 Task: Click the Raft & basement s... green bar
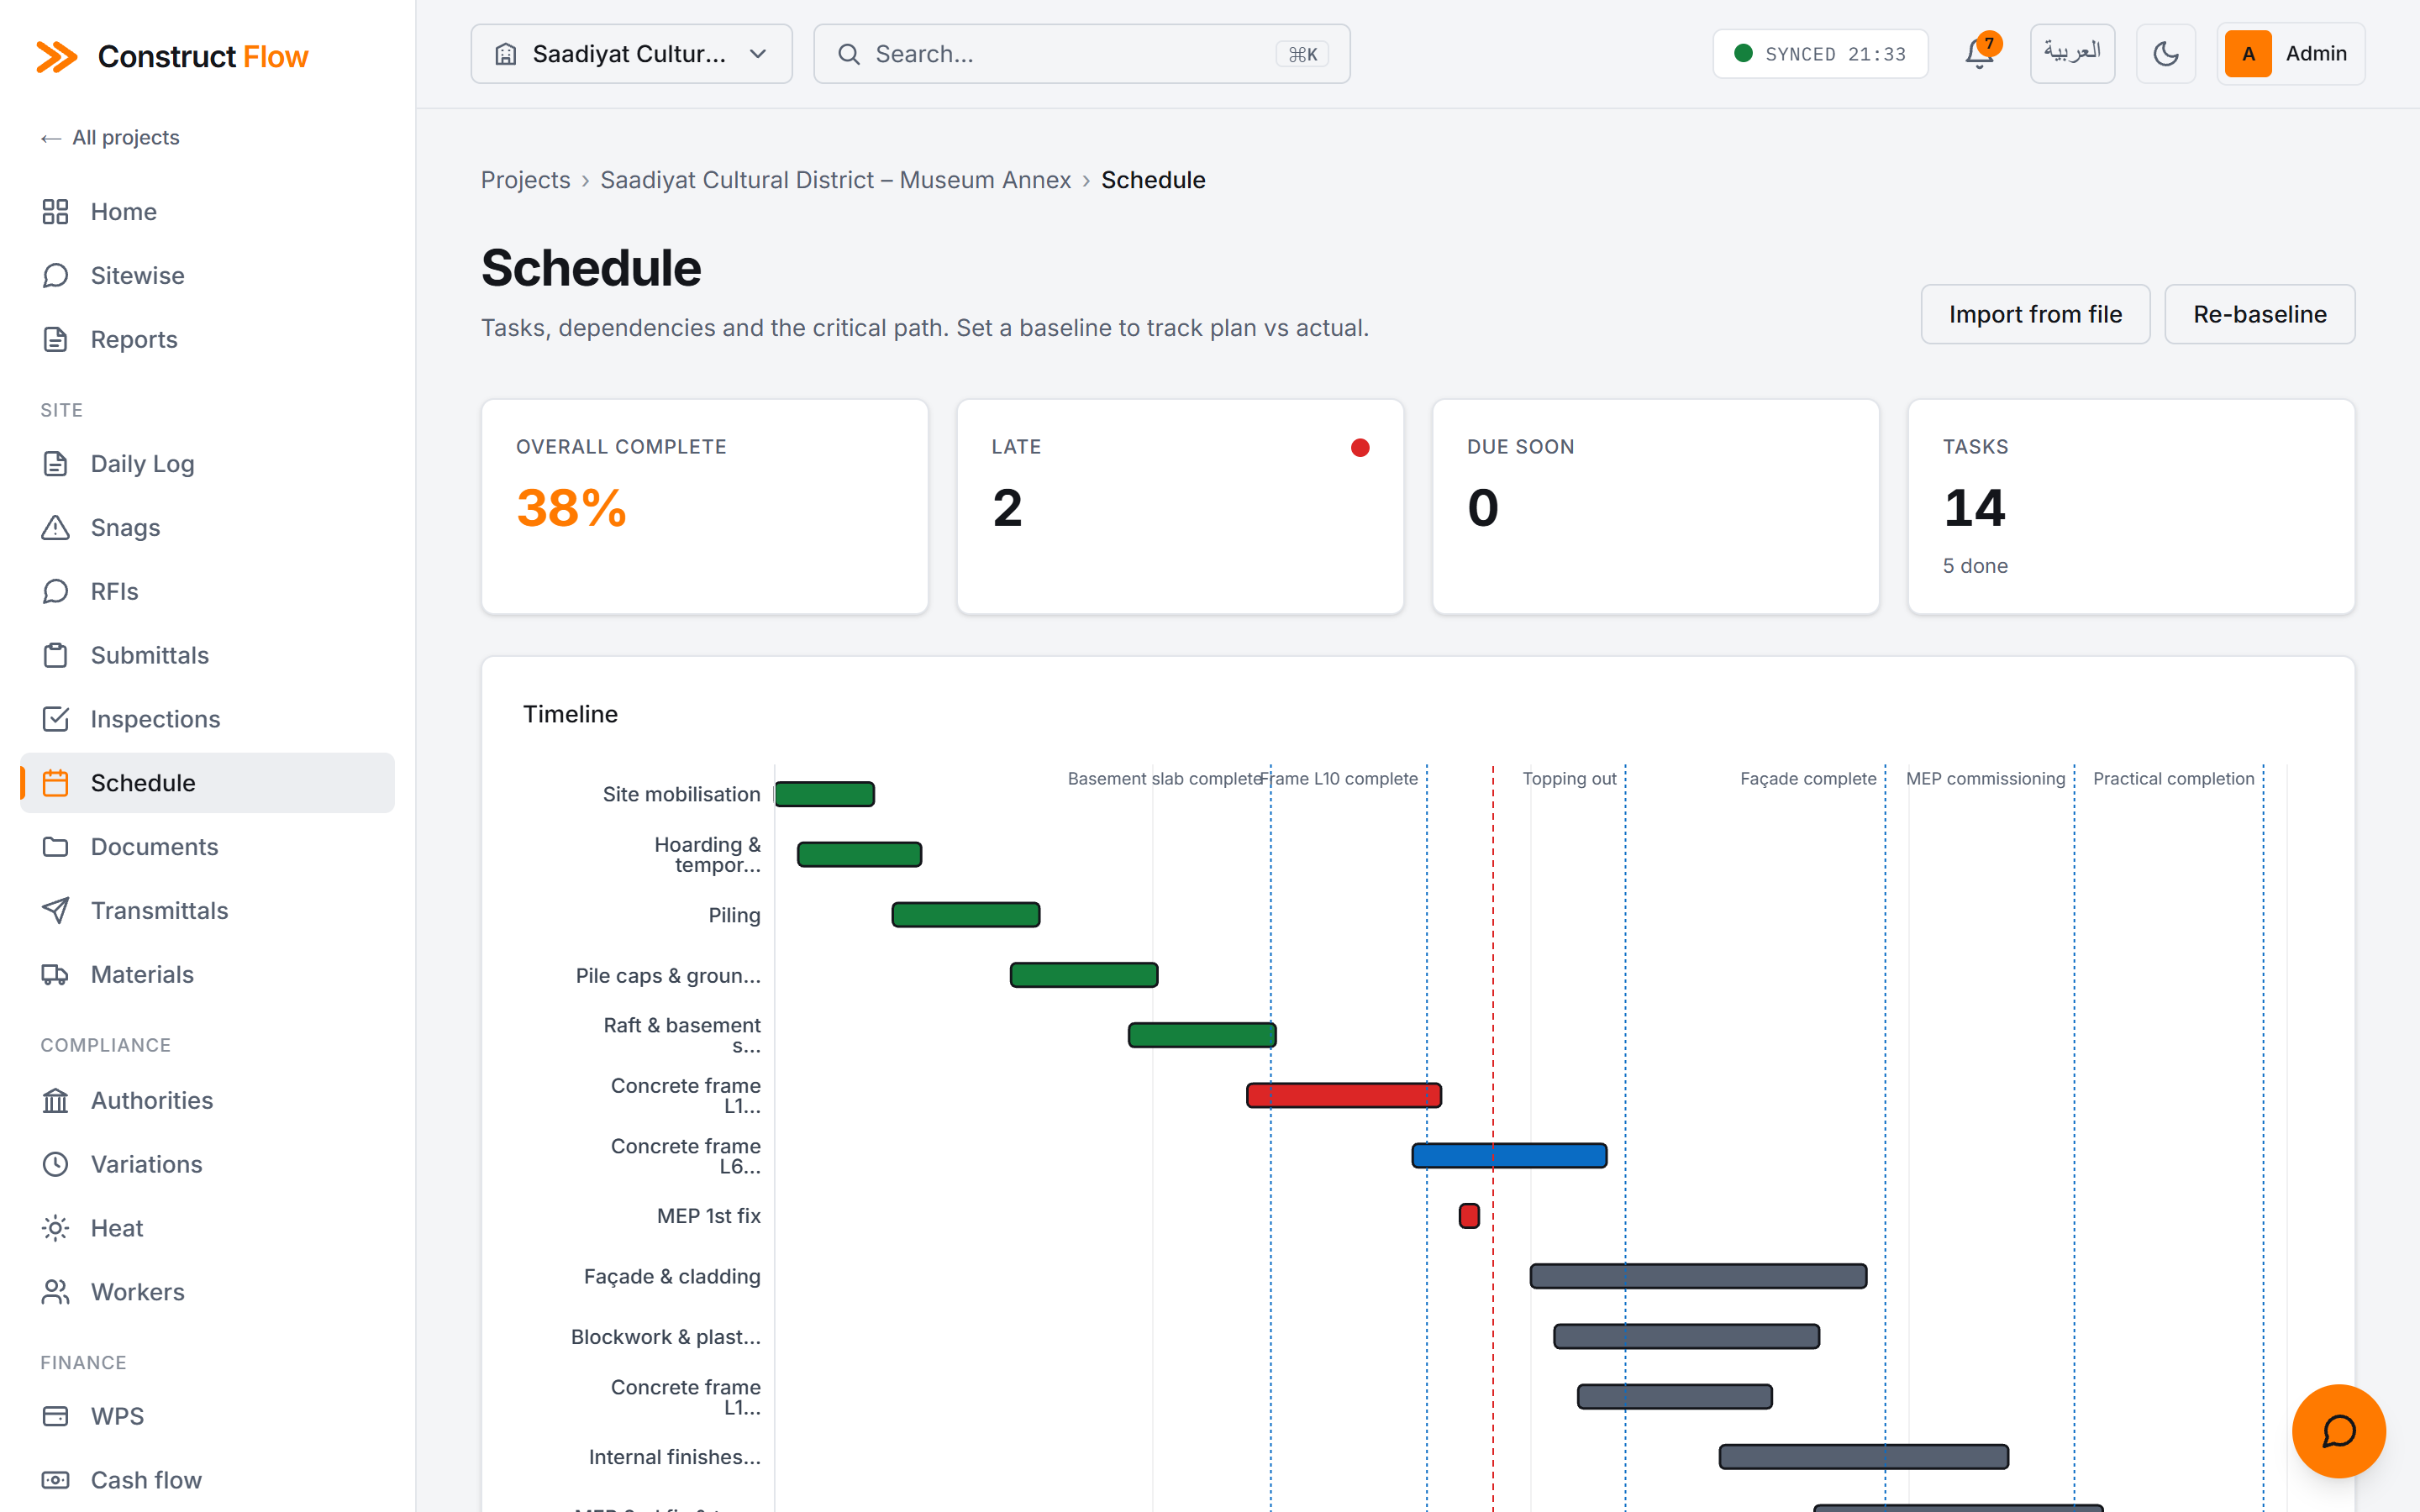pyautogui.click(x=1202, y=1035)
